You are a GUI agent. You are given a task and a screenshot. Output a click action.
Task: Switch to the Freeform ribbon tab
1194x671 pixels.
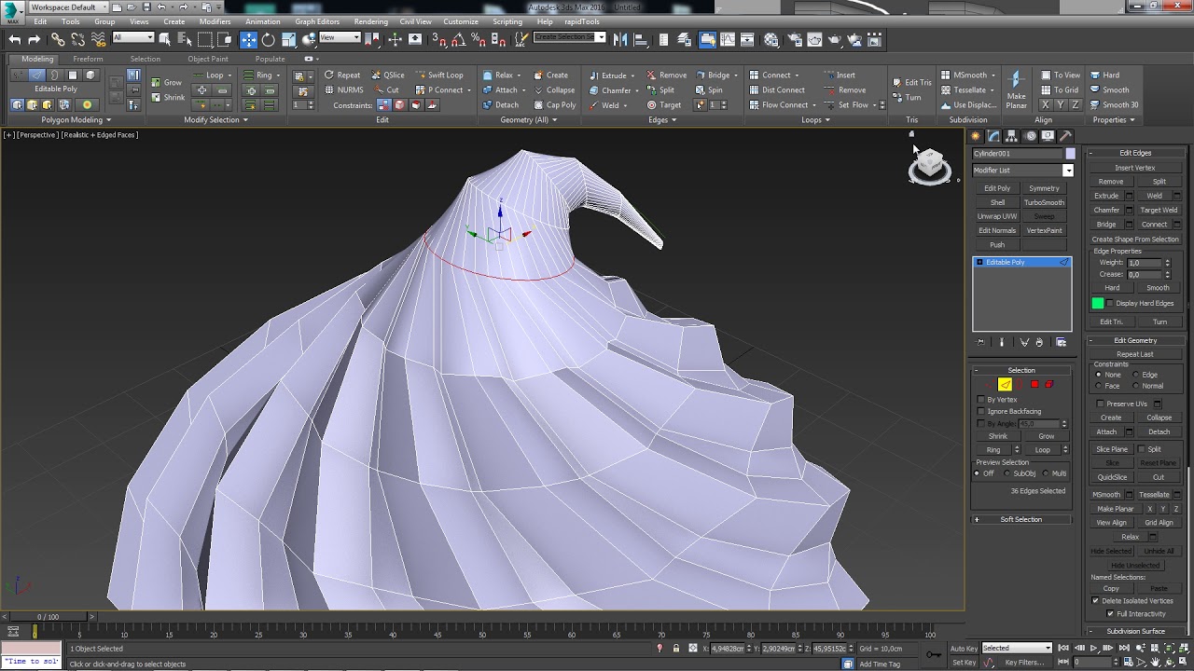tap(88, 59)
